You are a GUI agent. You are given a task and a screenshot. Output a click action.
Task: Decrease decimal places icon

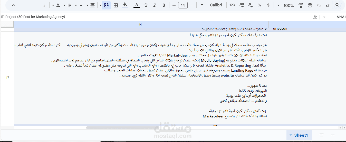[x=251, y=5]
